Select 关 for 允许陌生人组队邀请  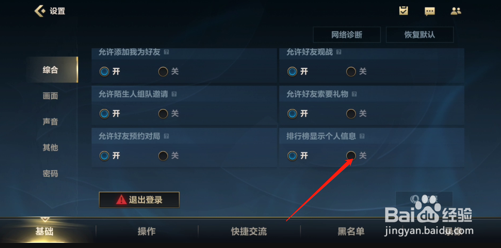pos(163,113)
